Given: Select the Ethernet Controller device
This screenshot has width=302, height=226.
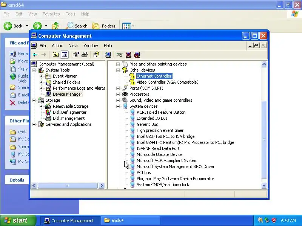Looking at the screenshot, I should pyautogui.click(x=154, y=76).
